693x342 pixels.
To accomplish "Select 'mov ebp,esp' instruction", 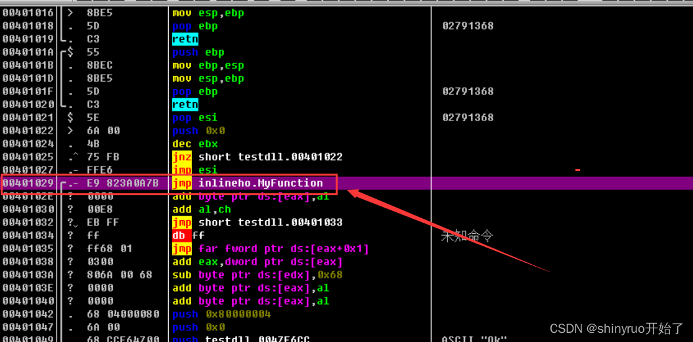I will [x=208, y=66].
